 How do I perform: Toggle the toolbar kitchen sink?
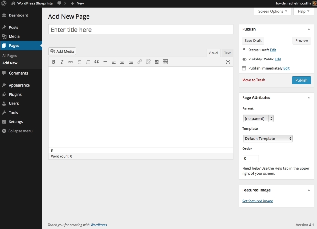[x=165, y=62]
